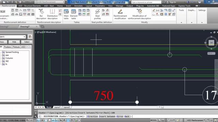
Task: Click the new tab icon beside Drawing2
Action: click(42, 26)
